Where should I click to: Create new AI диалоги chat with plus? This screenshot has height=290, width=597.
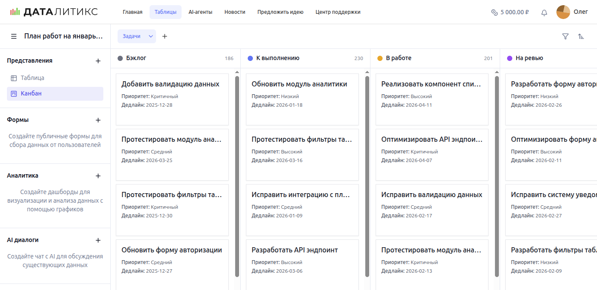pyautogui.click(x=98, y=240)
